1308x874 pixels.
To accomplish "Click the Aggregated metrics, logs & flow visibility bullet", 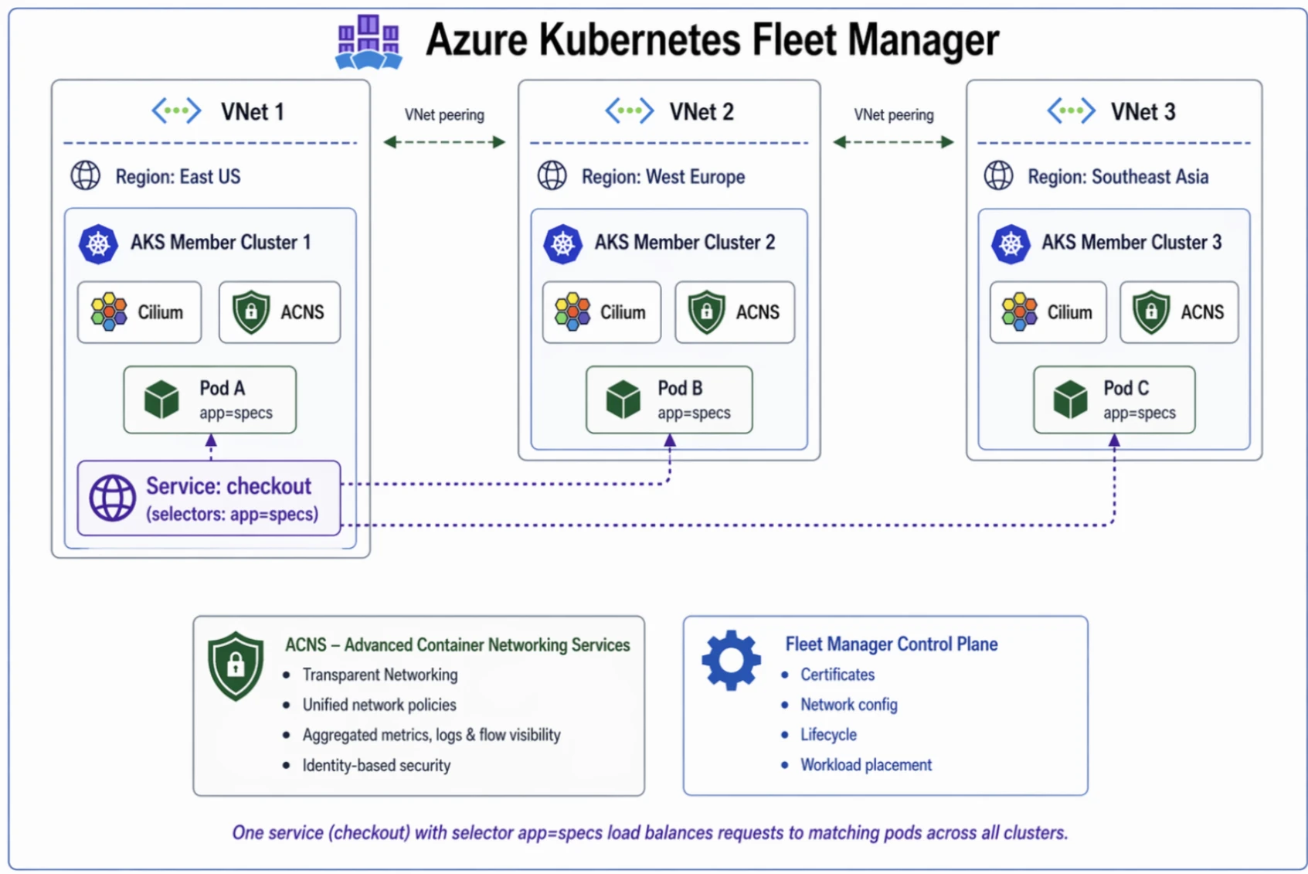I will pyautogui.click(x=431, y=735).
